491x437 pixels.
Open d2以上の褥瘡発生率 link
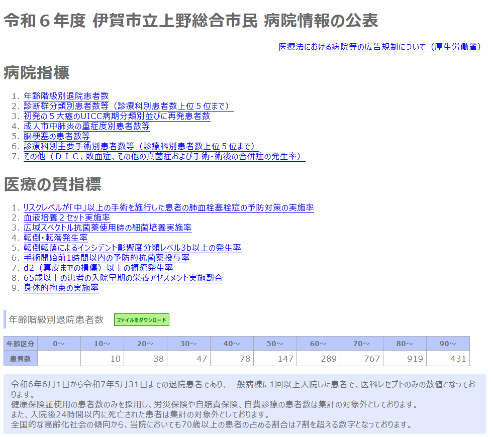point(98,268)
